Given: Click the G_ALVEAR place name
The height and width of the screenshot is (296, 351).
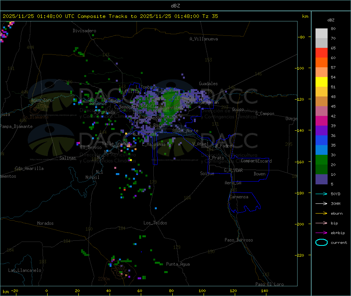Looking at the screenshot, I should pos(233,170).
